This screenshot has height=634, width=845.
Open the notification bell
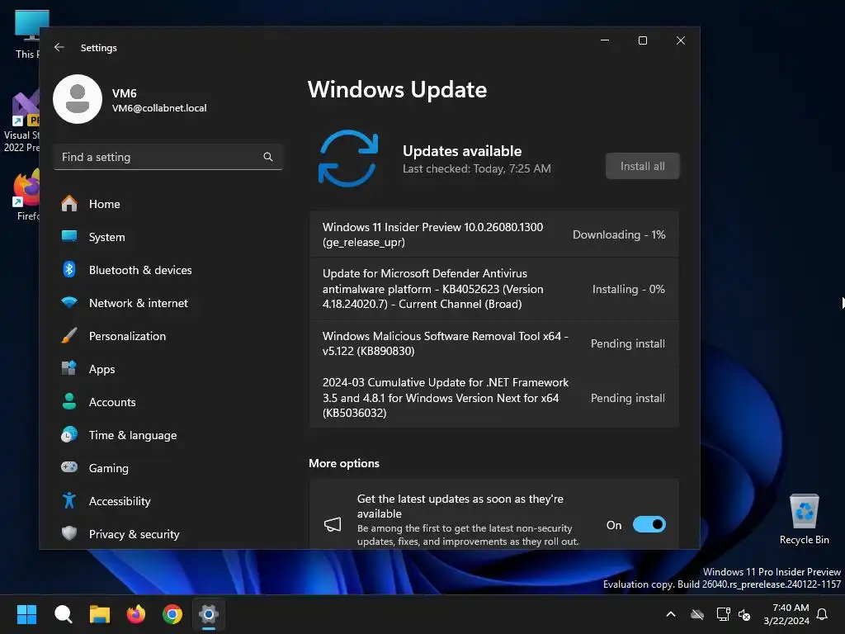[x=823, y=614]
